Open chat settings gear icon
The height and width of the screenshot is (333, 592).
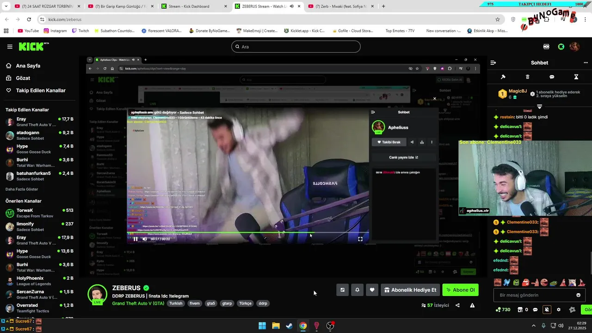[558, 309]
